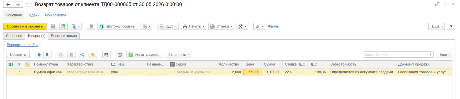Screen dimensions: 460x99
Task: Switch to the Задачи section
Action: (x=33, y=15)
